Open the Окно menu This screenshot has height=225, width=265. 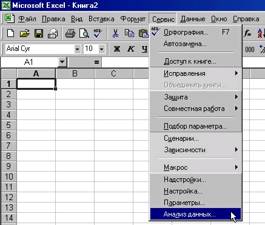click(x=219, y=19)
